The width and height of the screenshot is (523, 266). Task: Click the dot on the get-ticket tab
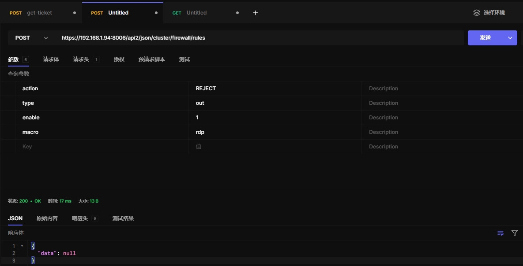[x=75, y=13]
